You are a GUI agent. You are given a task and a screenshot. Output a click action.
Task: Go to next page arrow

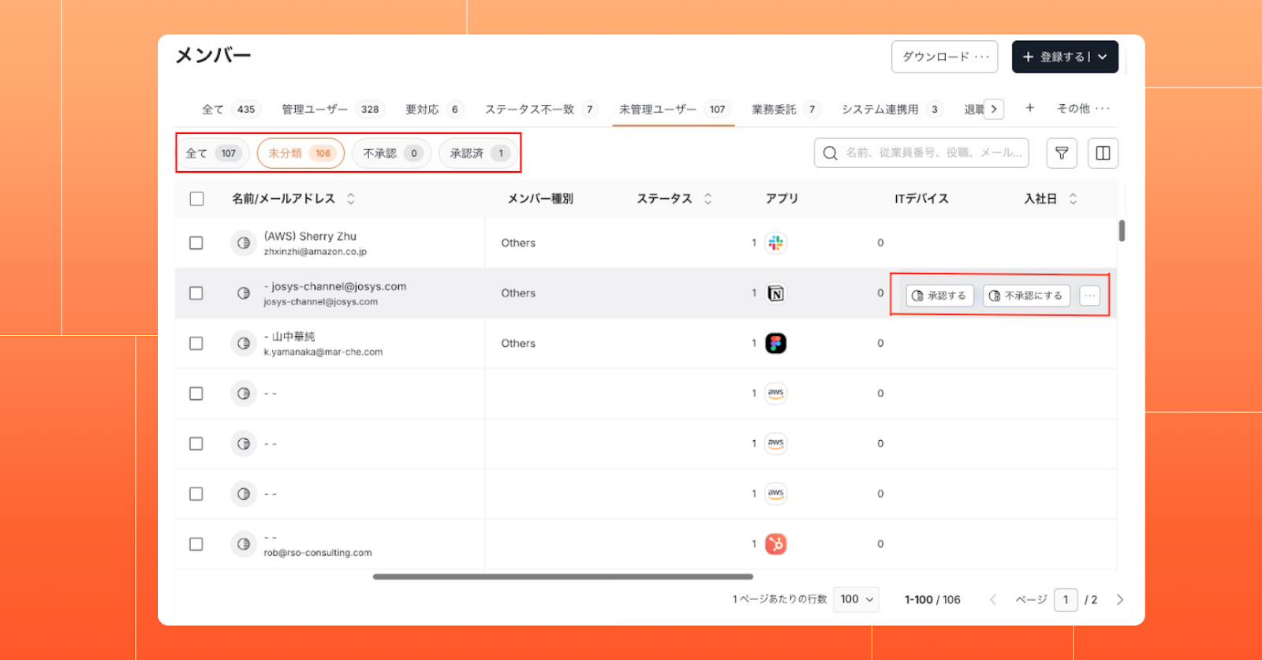click(x=1120, y=600)
